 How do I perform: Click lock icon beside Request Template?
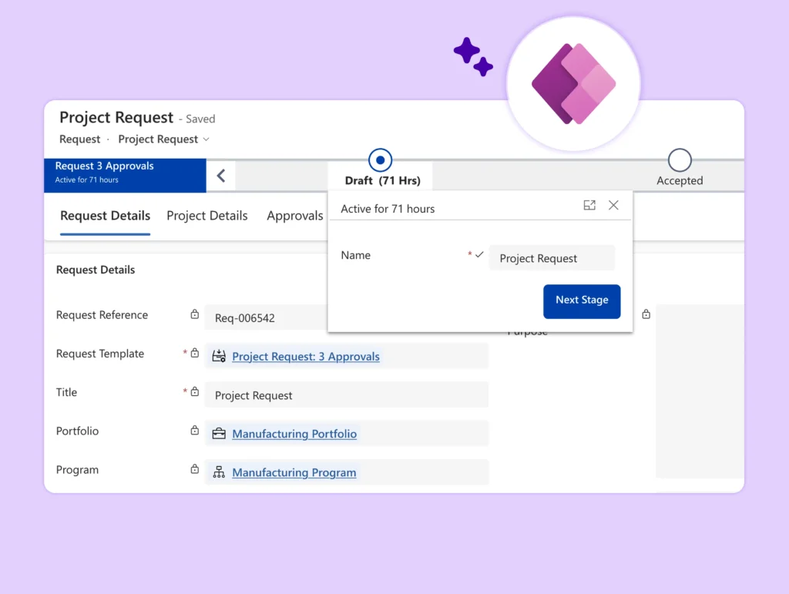[x=195, y=353]
